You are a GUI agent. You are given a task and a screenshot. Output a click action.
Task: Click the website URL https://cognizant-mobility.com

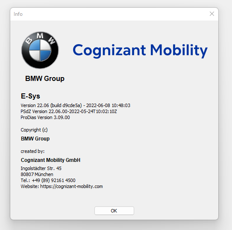[x=71, y=186]
